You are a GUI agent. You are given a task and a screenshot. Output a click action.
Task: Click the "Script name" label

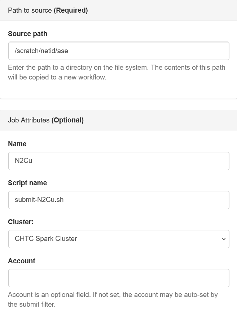click(x=27, y=183)
